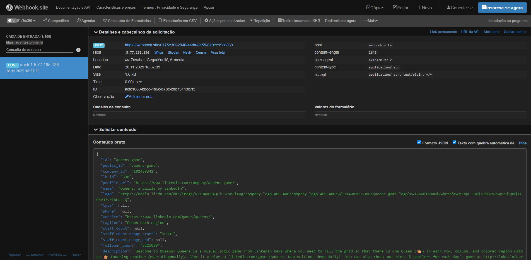Open Documentação e API menu item

(73, 8)
